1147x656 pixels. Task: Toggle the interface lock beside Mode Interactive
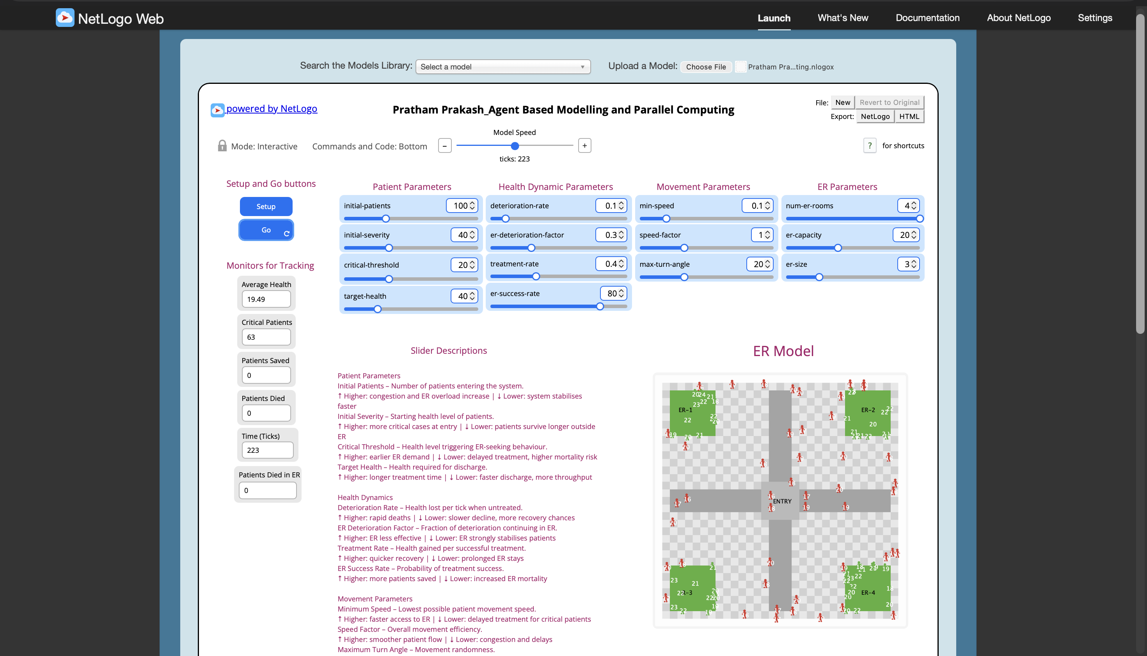coord(222,145)
